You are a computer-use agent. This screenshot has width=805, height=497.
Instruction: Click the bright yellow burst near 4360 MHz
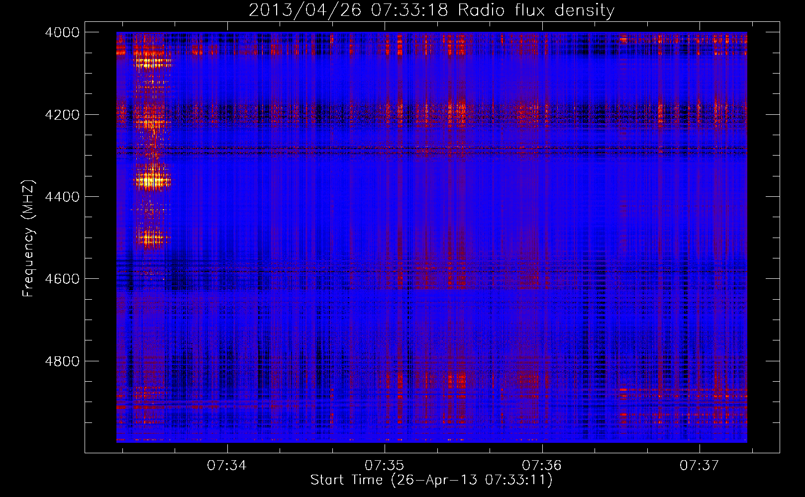click(153, 181)
